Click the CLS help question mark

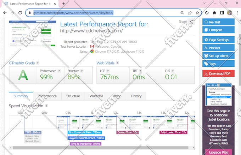[x=173, y=71]
